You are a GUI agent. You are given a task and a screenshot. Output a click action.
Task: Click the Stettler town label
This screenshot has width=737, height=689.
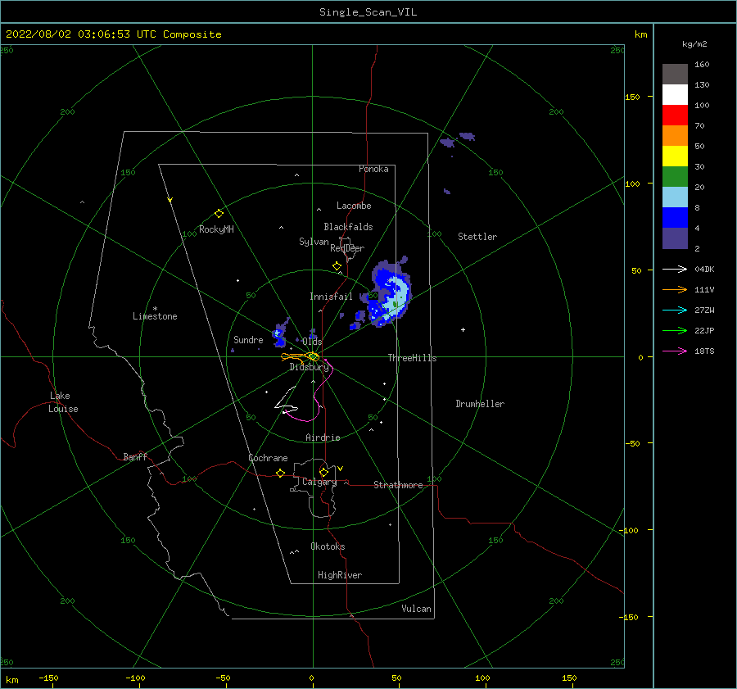tap(477, 237)
